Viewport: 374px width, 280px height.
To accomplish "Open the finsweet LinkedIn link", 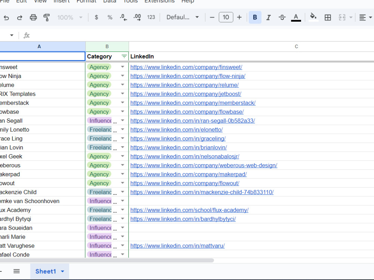I will (186, 67).
